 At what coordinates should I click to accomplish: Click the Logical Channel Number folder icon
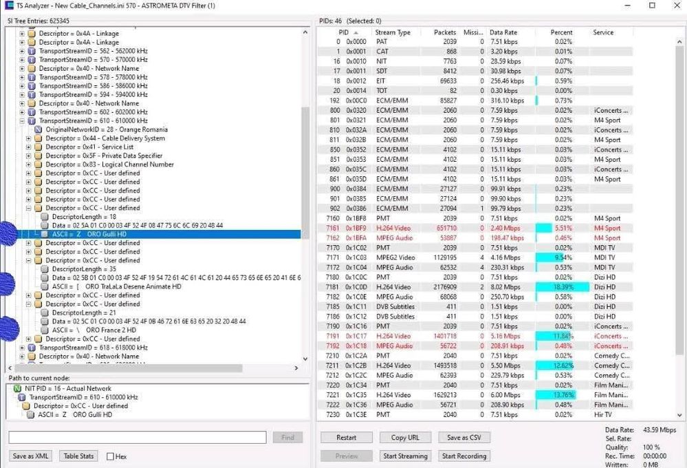coord(39,164)
